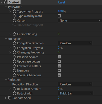Screen dimensions: 102x104
Task: Click stopwatch for Encryption Progress
Action: [14, 48]
